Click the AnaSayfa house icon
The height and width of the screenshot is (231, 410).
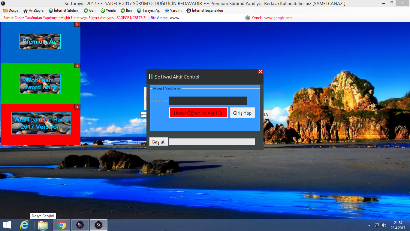click(26, 11)
